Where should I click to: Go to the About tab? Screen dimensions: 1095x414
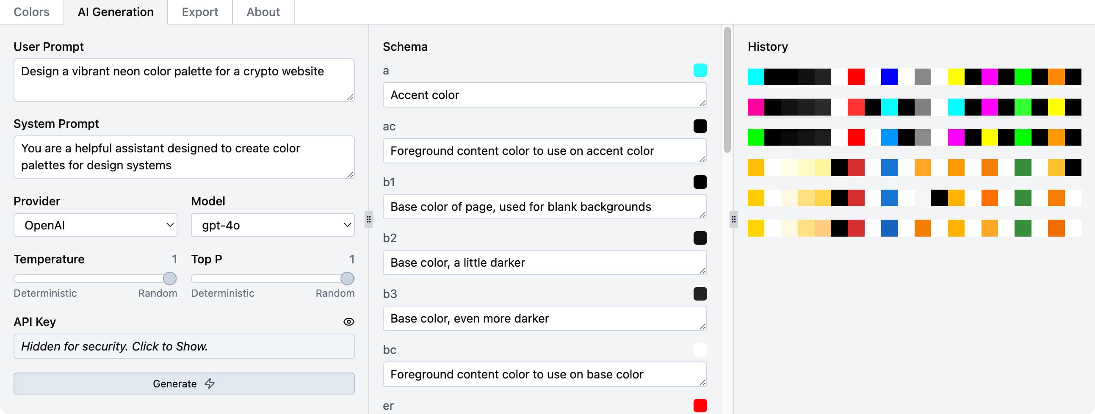[263, 12]
